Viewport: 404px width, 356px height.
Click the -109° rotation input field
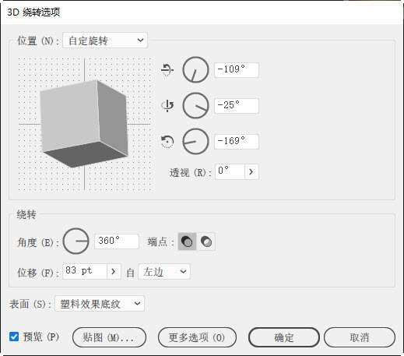click(237, 70)
